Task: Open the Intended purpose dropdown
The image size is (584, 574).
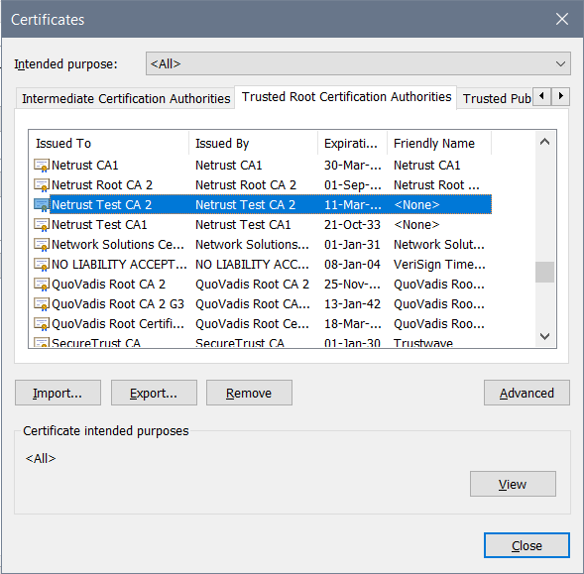Action: pos(358,63)
